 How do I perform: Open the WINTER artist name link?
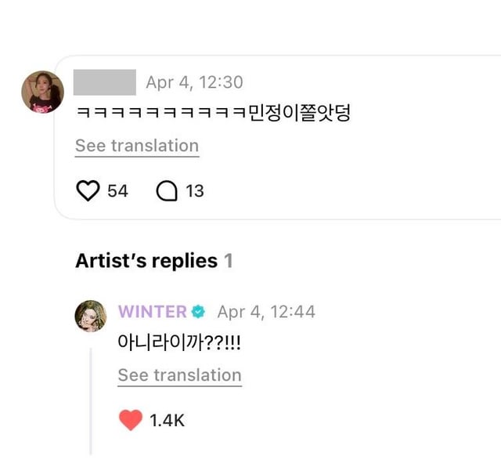[x=152, y=312]
